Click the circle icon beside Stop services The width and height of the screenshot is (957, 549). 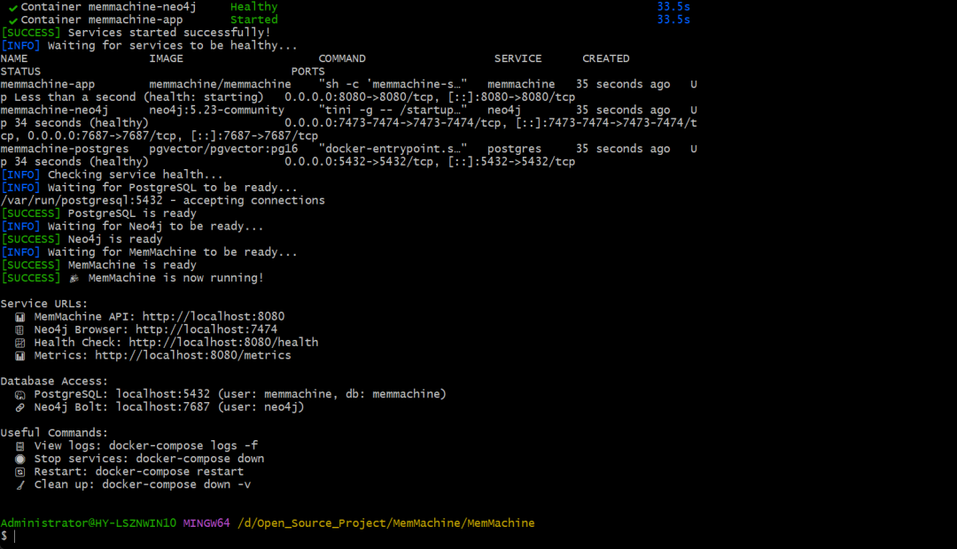point(20,460)
